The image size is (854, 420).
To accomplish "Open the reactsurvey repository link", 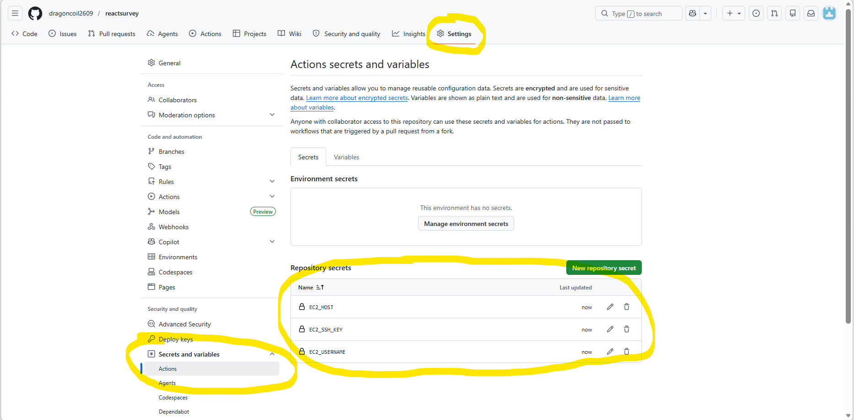I will 122,13.
